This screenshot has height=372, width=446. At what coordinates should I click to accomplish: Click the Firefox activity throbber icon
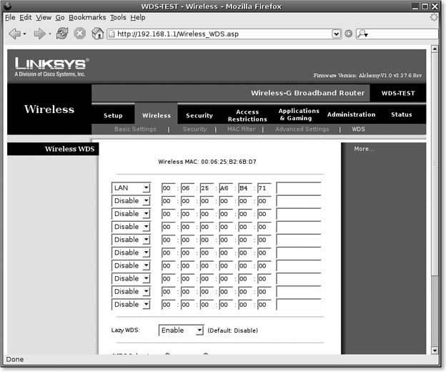click(x=434, y=16)
